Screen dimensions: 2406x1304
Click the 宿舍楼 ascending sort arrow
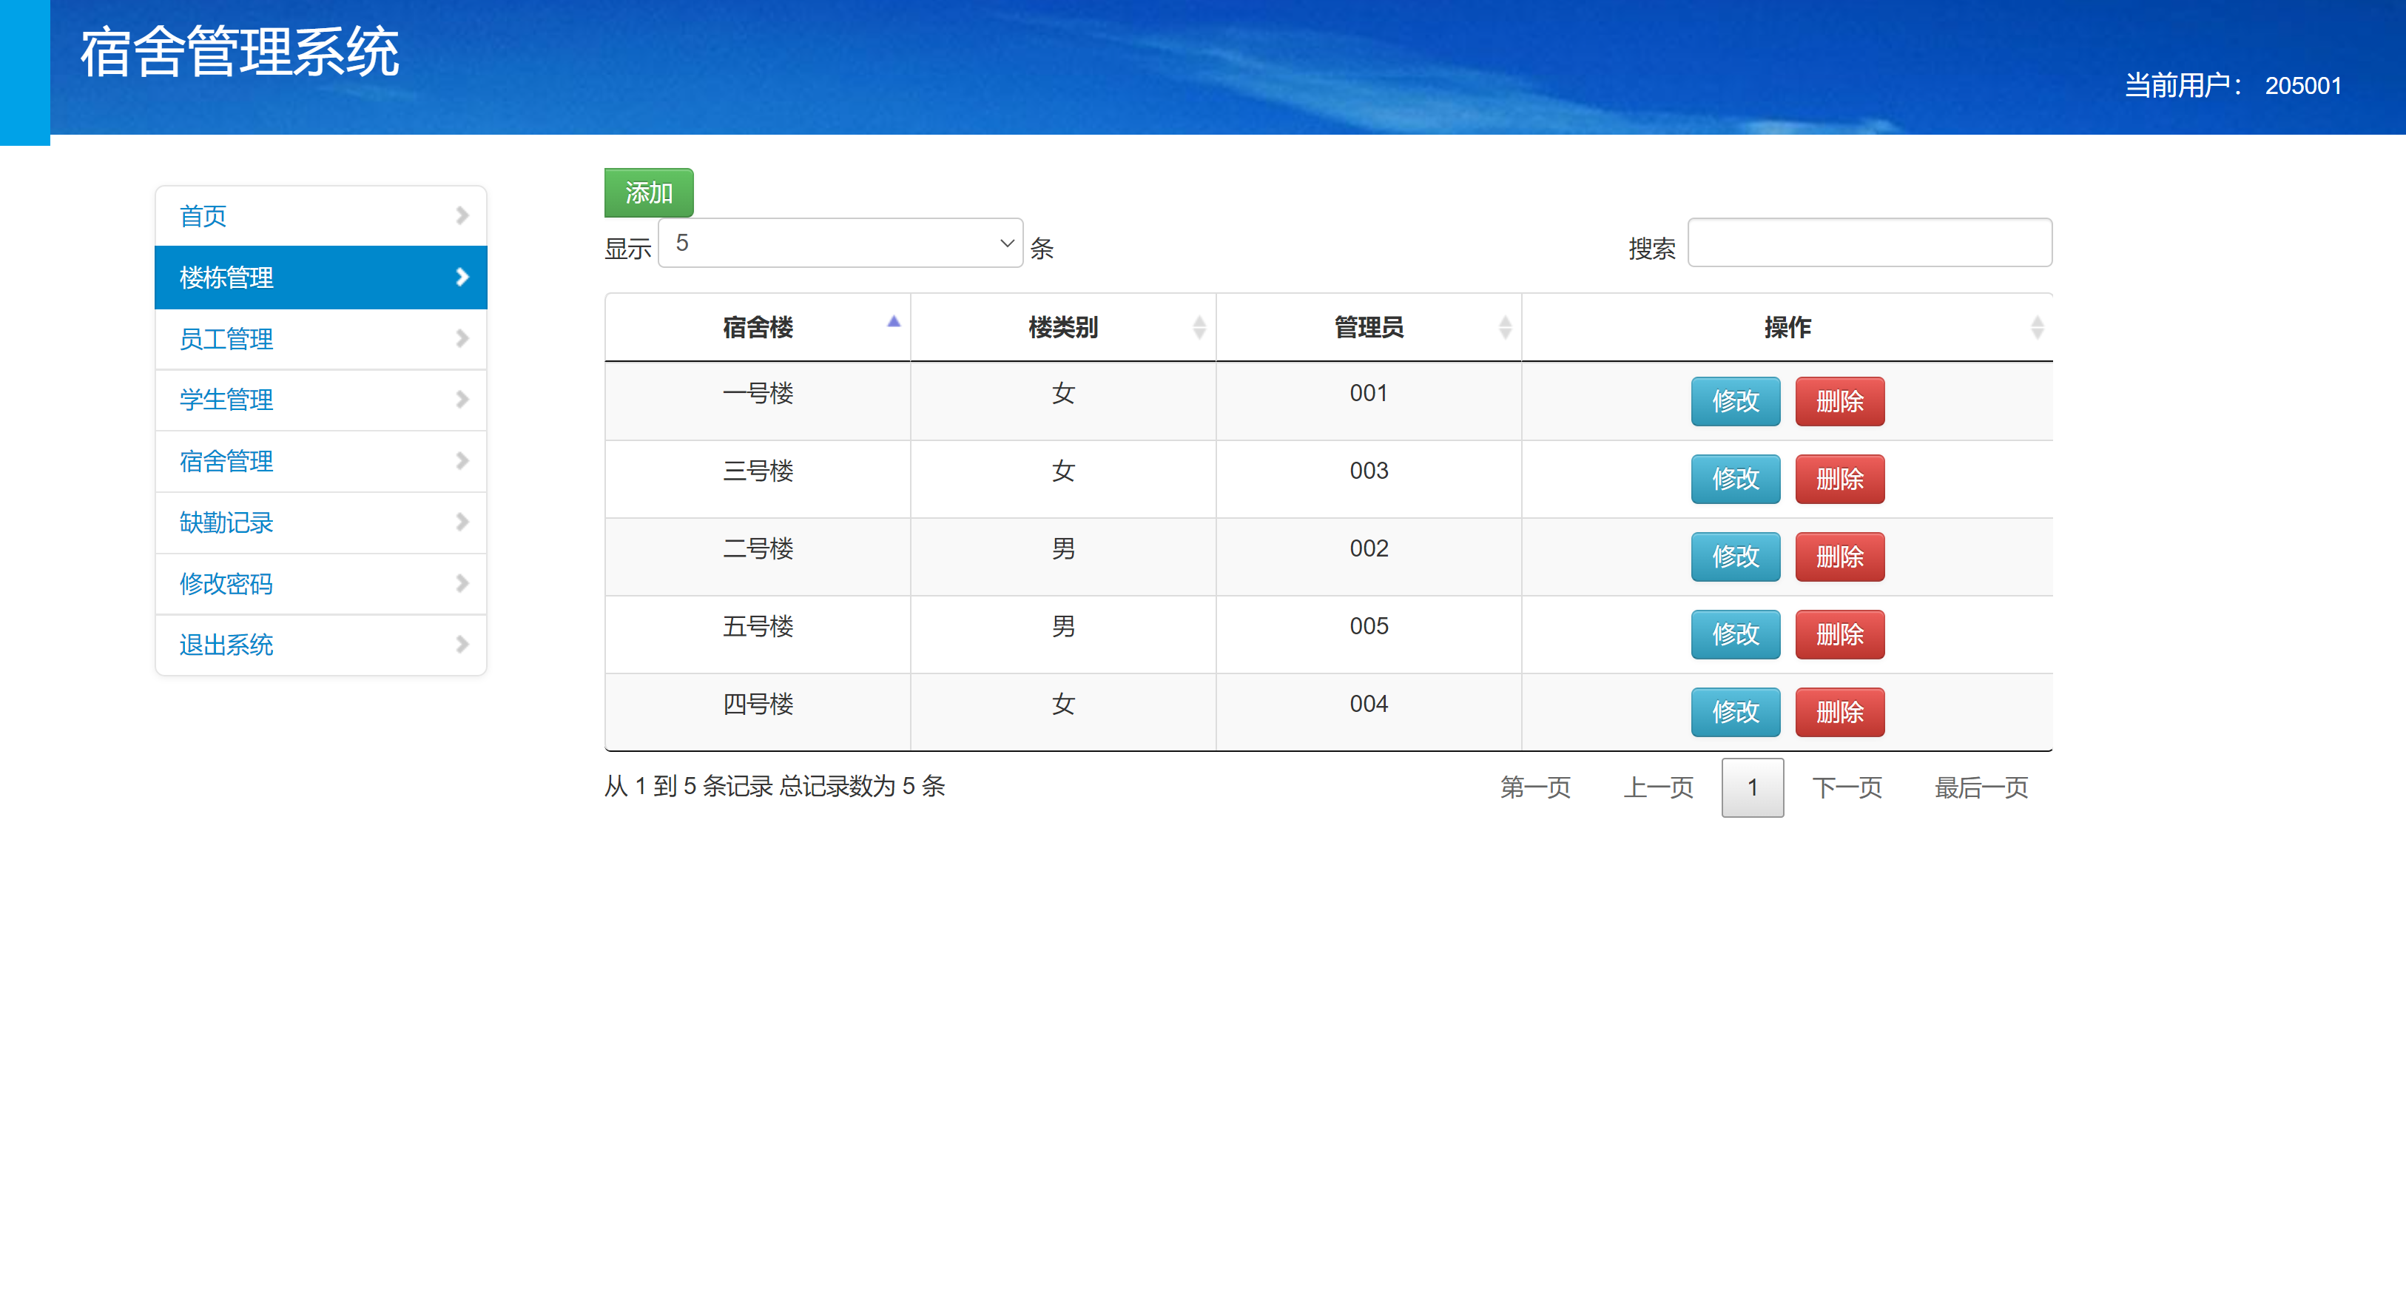click(894, 321)
